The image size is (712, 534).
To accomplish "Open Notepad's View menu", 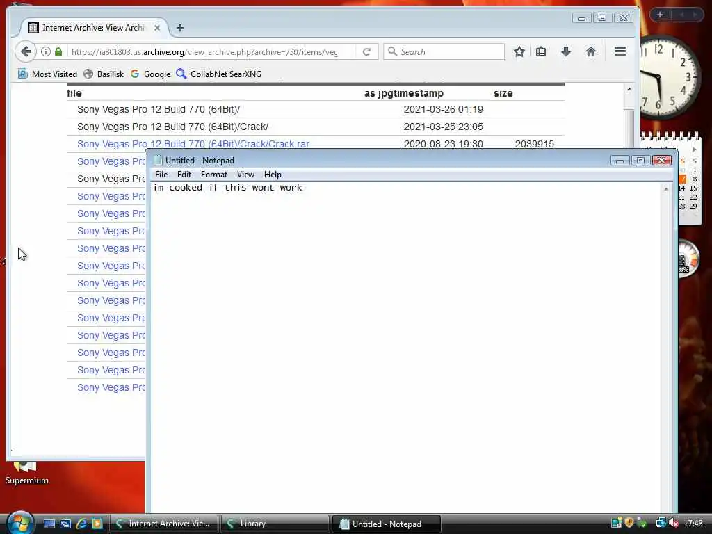I will coord(245,175).
